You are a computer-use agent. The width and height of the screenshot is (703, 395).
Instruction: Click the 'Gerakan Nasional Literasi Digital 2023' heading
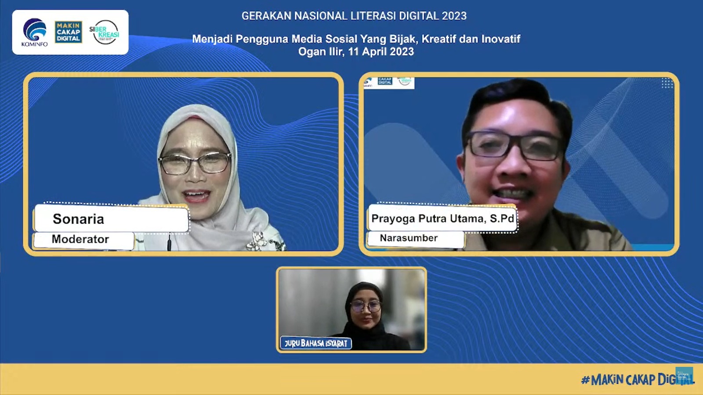click(354, 16)
